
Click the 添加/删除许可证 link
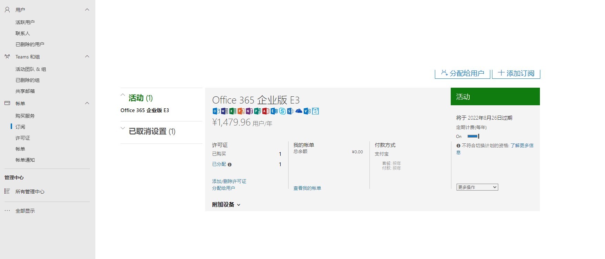229,181
